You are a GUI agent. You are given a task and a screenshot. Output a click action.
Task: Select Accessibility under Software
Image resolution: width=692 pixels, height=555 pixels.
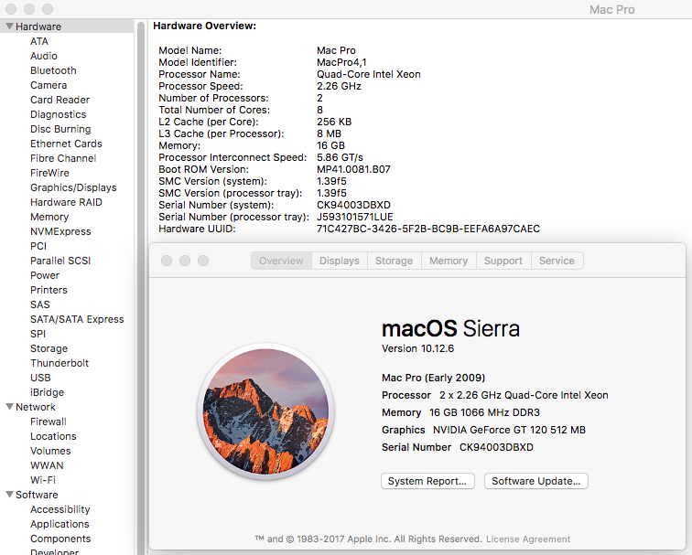60,509
